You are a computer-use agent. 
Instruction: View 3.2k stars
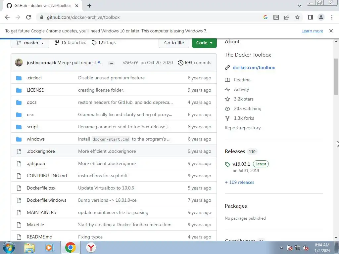click(x=244, y=99)
